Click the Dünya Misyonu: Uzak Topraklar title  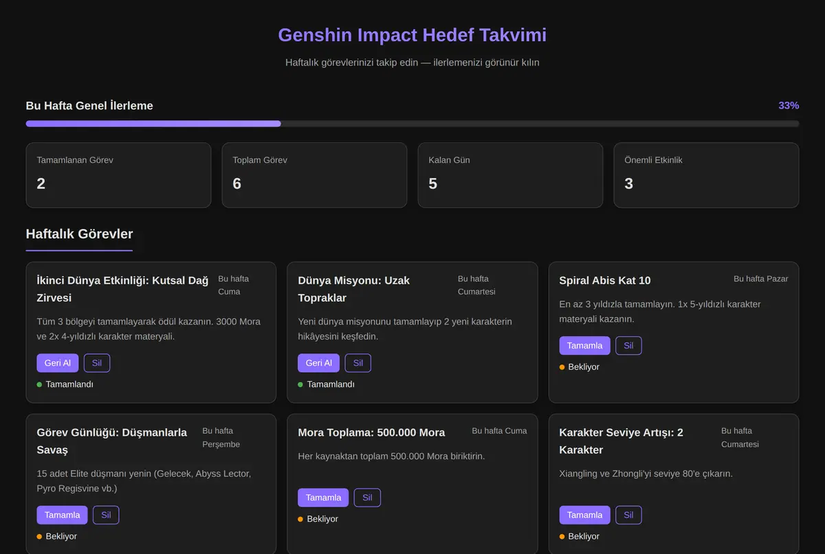click(354, 289)
